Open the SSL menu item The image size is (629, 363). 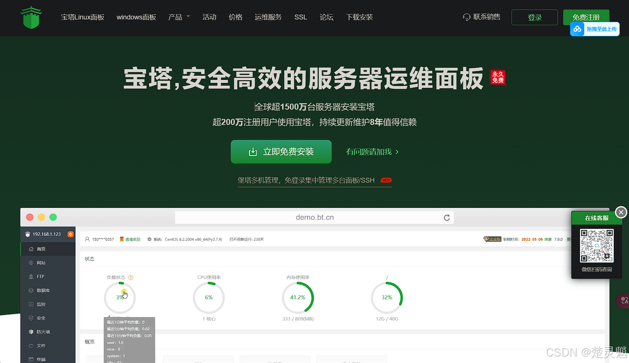[x=301, y=17]
